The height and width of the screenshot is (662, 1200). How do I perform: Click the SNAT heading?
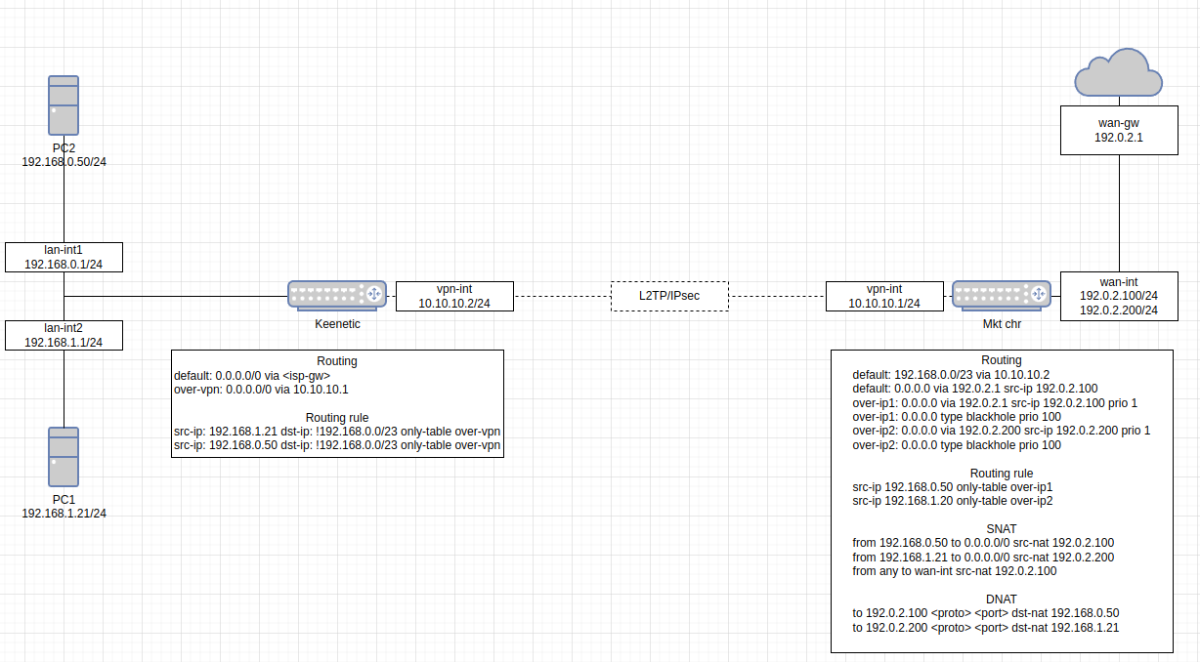[x=1002, y=528]
